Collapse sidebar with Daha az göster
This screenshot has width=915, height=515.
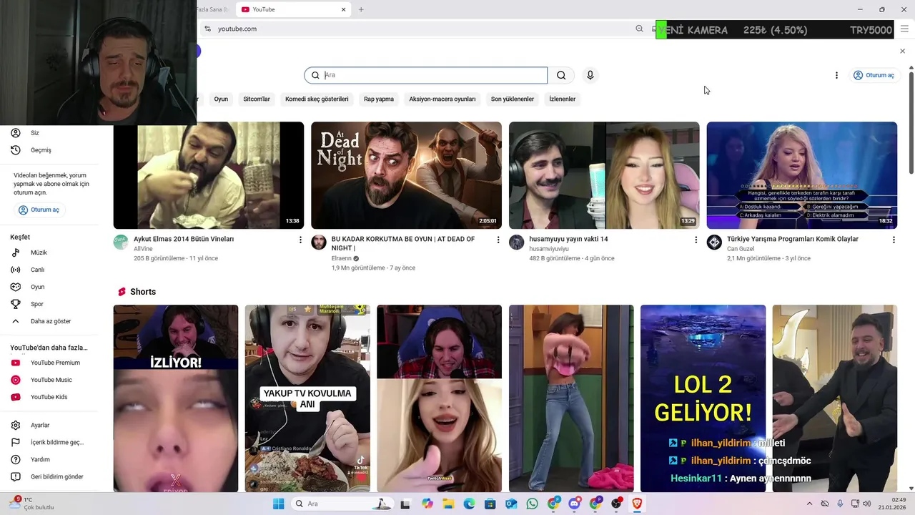[50, 321]
